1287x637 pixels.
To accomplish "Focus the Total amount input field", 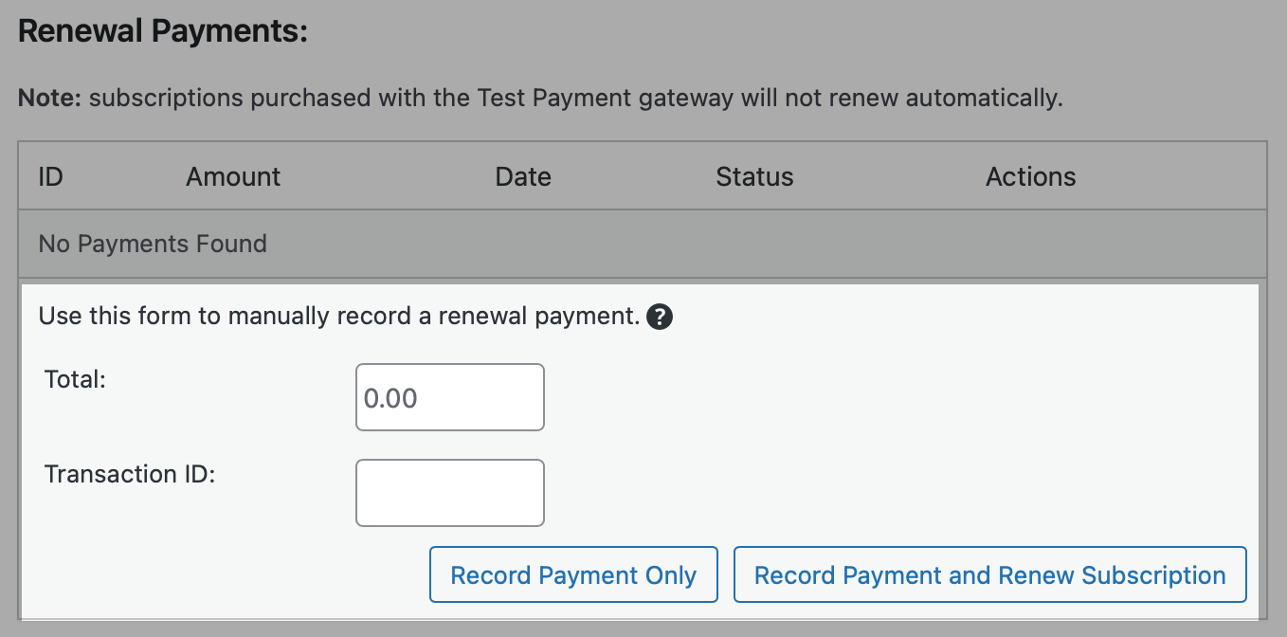I will [x=450, y=397].
